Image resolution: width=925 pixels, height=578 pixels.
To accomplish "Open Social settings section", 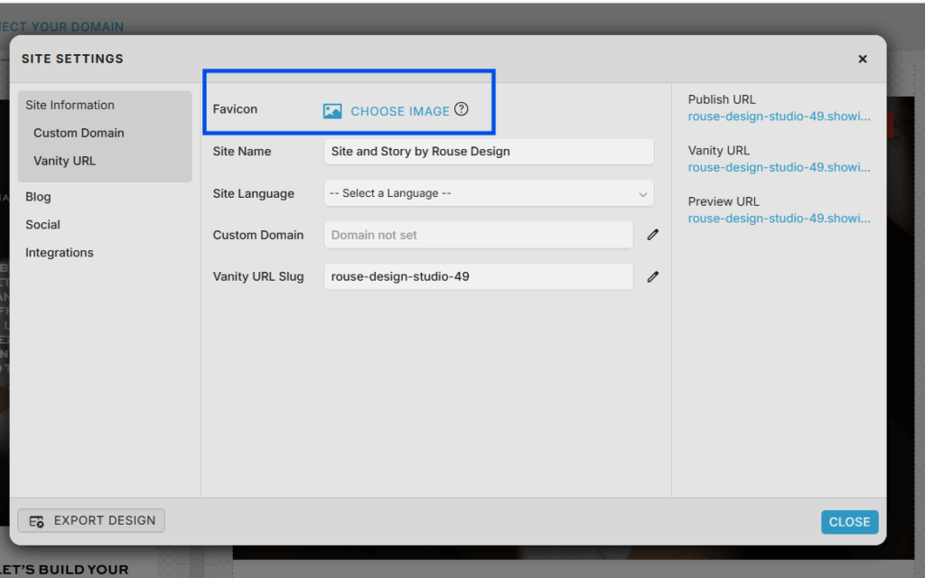I will 42,225.
